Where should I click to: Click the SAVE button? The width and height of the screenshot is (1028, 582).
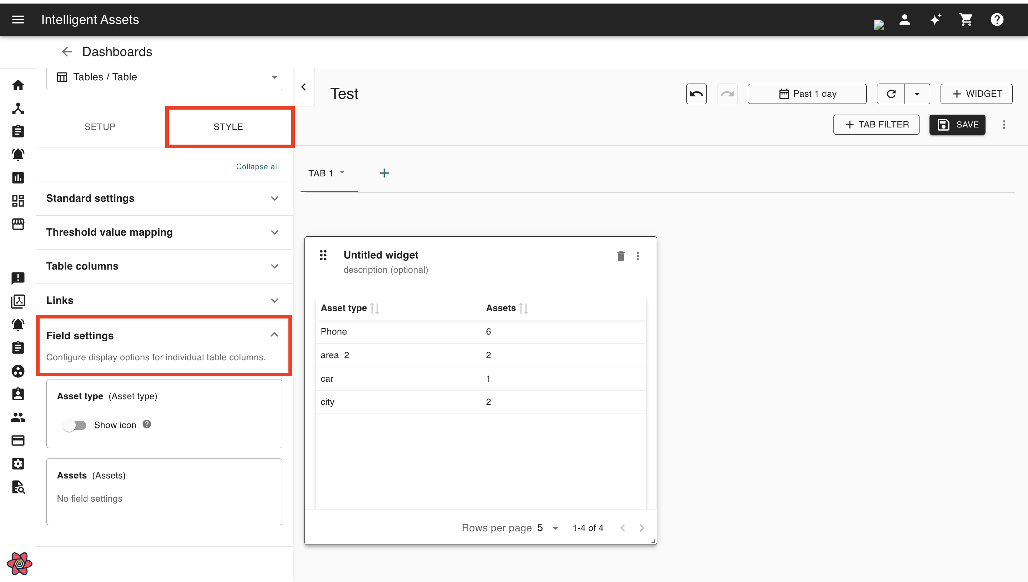click(x=957, y=125)
